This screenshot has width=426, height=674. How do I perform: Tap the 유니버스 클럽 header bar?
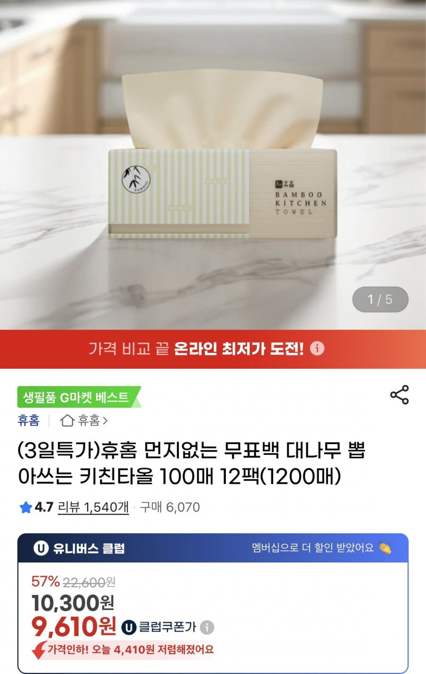(x=213, y=548)
